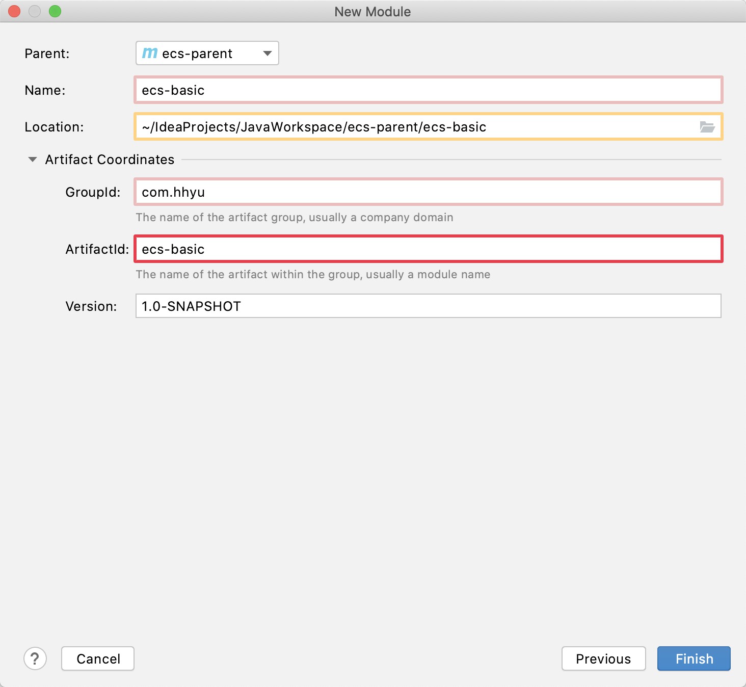Screen dimensions: 746x687
Task: Click the Parent label
Action: [x=47, y=54]
